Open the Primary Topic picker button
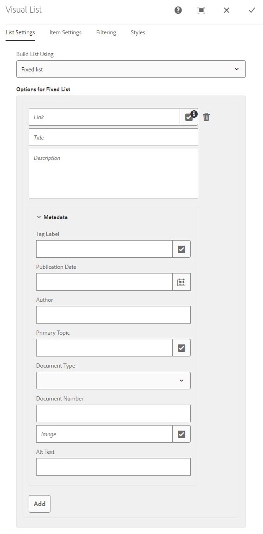This screenshot has width=263, height=534. [x=182, y=348]
